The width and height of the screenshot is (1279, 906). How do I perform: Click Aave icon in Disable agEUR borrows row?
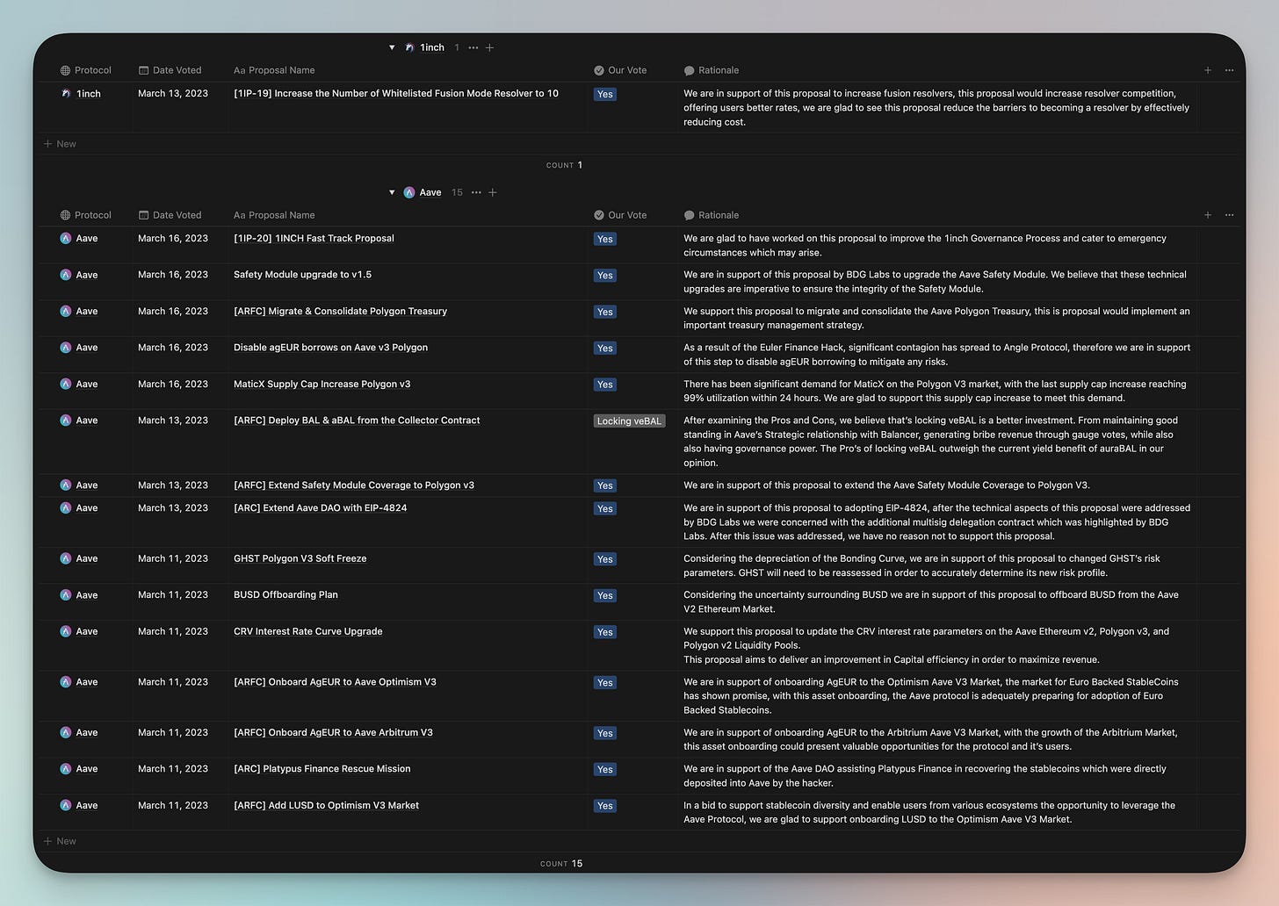[x=66, y=348]
